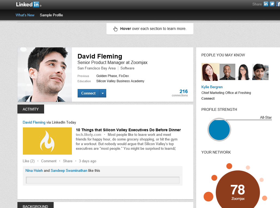Image resolution: width=280 pixels, height=208 pixels.
Task: Share on Facebook icon
Action: [x=278, y=4]
